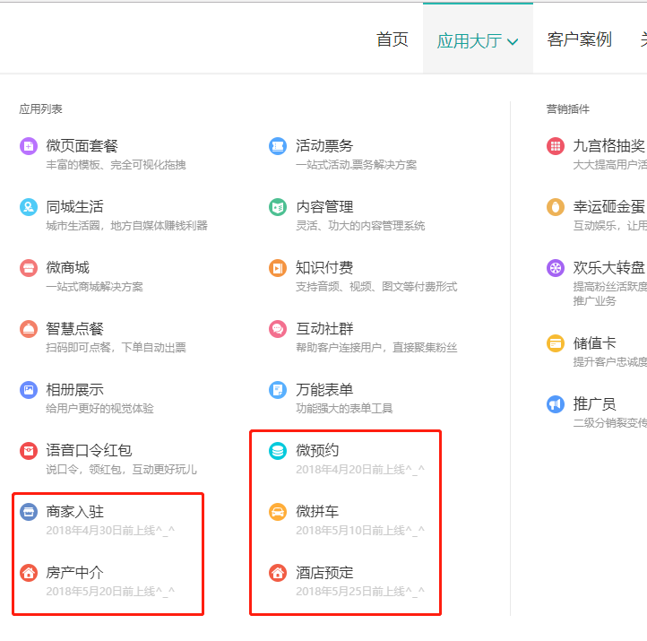Open the 相册展示 app link
The image size is (647, 641).
[75, 390]
